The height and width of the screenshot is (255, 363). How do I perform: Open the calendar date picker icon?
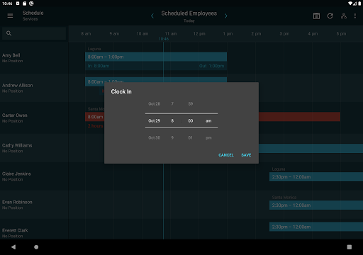click(x=316, y=16)
